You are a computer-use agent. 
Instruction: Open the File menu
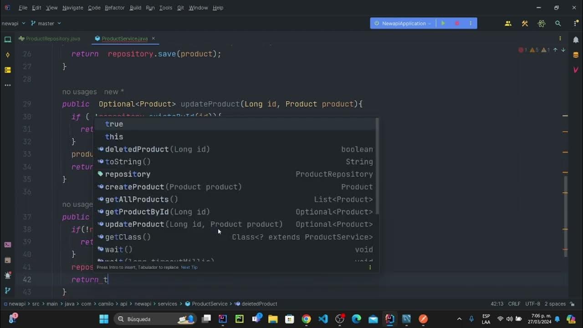click(23, 8)
